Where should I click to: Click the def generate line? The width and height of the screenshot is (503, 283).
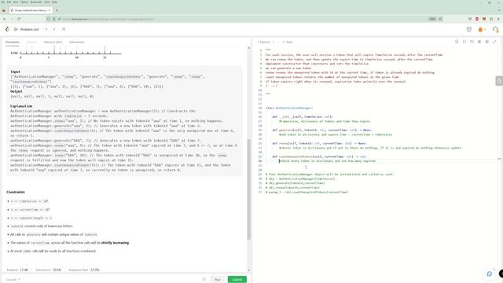322,130
